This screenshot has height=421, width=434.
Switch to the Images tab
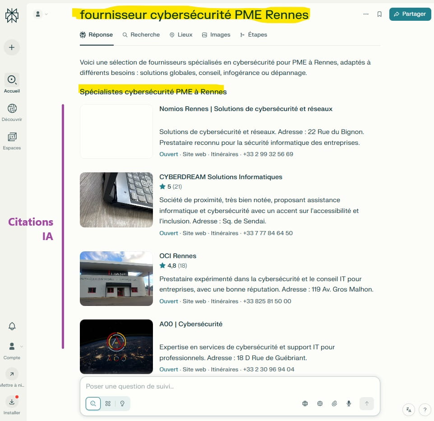click(x=216, y=35)
